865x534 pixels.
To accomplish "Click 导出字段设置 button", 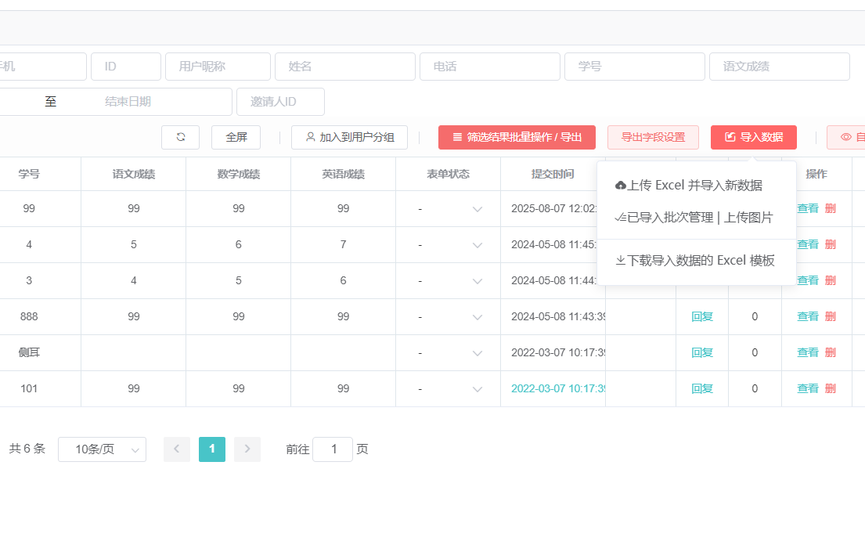I will [653, 137].
